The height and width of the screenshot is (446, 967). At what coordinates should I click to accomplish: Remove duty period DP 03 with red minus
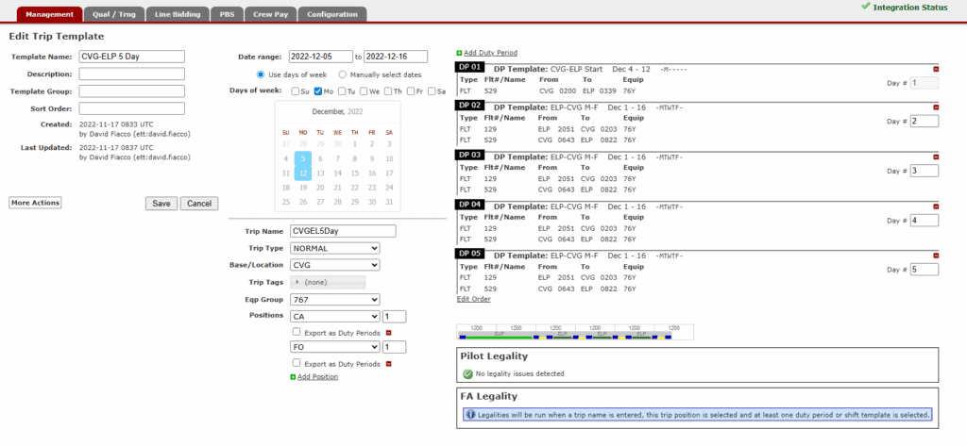936,156
